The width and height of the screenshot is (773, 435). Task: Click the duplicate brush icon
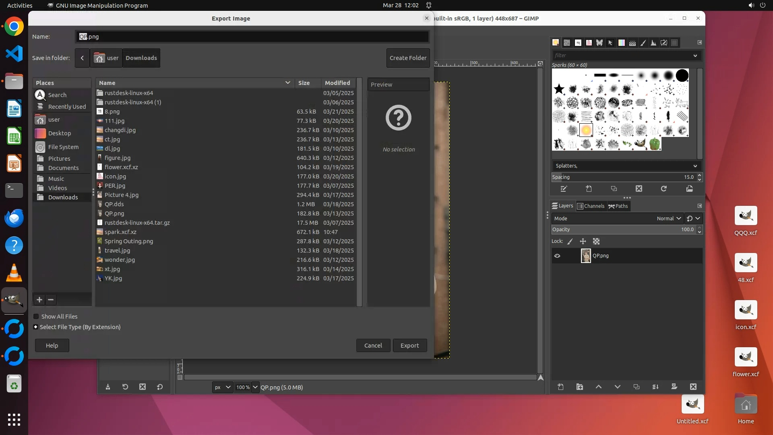614,188
